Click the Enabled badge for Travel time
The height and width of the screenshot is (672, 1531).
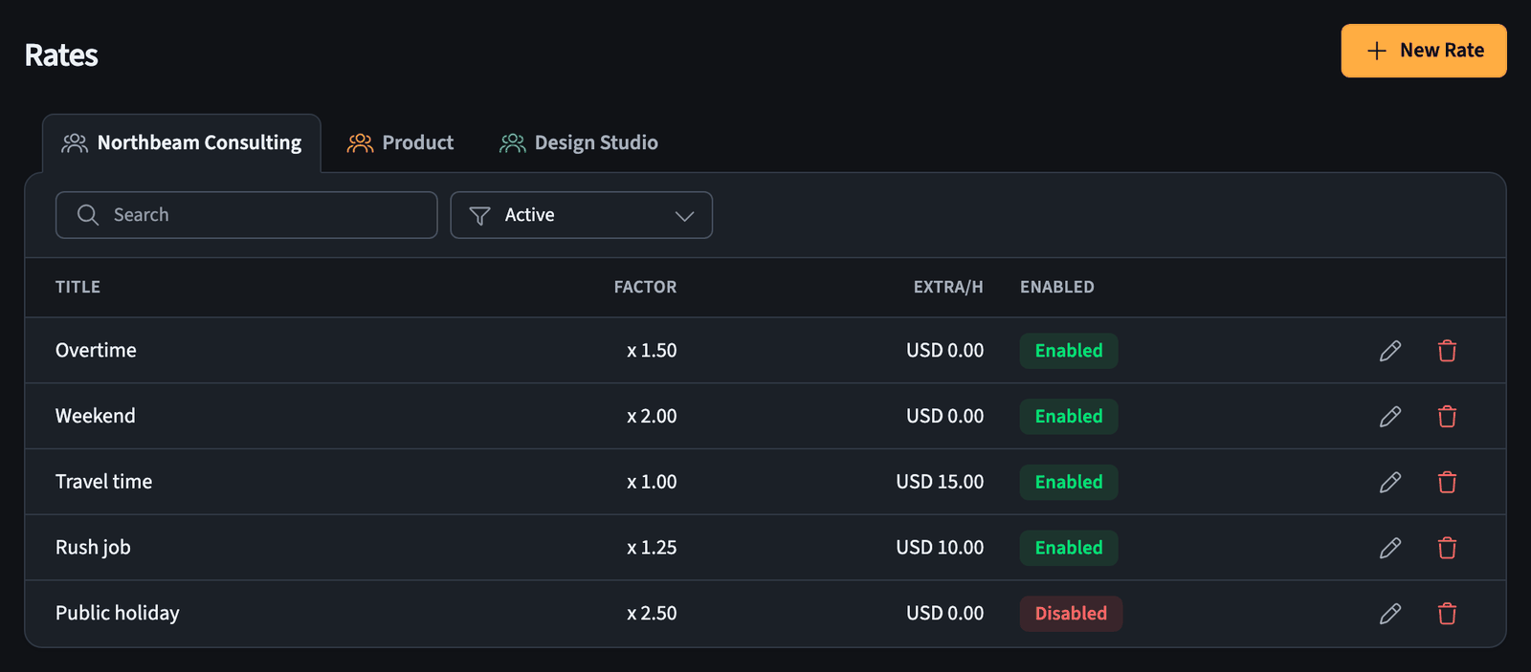tap(1069, 483)
